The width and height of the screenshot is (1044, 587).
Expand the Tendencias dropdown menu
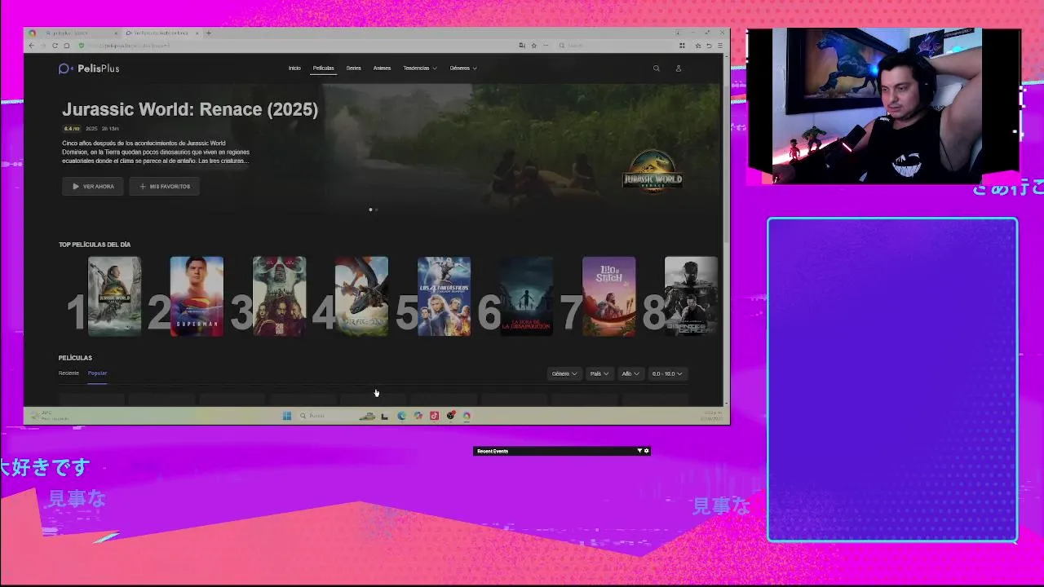(419, 68)
